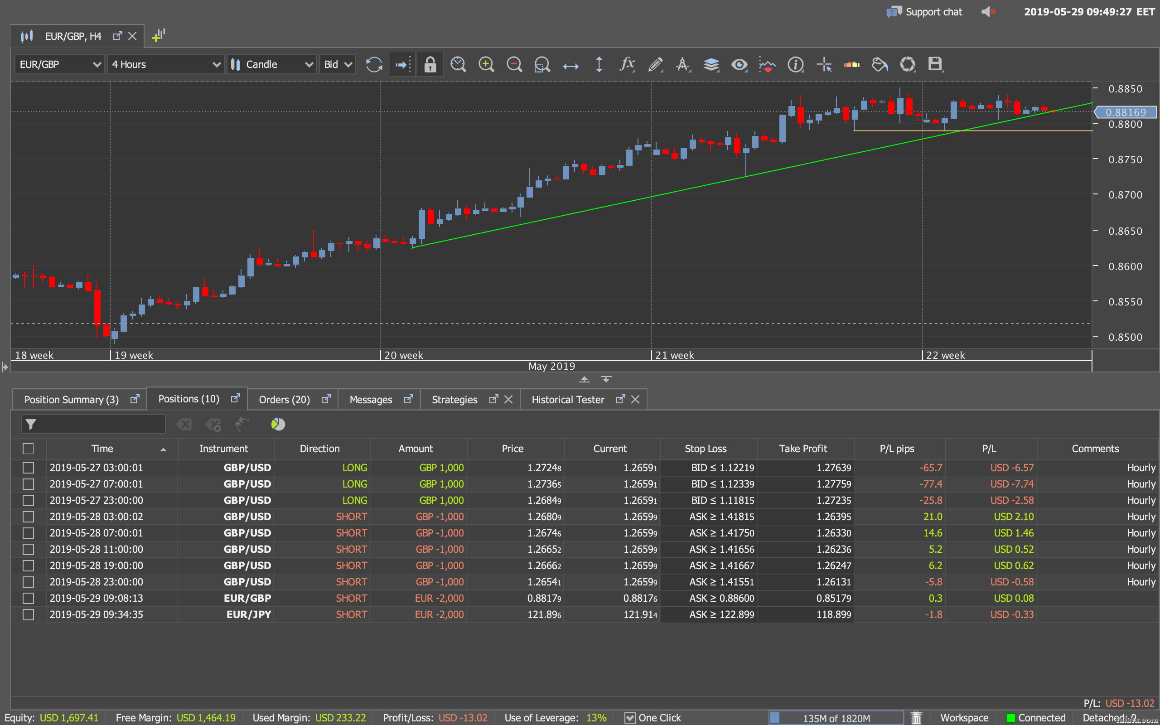The width and height of the screenshot is (1160, 725).
Task: Click the Connected status indicator
Action: click(x=1036, y=718)
